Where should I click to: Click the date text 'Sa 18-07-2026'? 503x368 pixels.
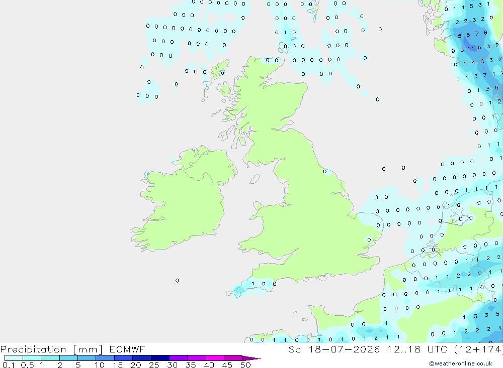coord(334,349)
